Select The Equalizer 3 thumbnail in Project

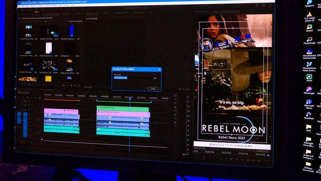pos(48,65)
